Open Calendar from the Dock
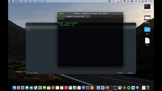Image resolution: width=162 pixels, height=91 pixels. coord(49,88)
